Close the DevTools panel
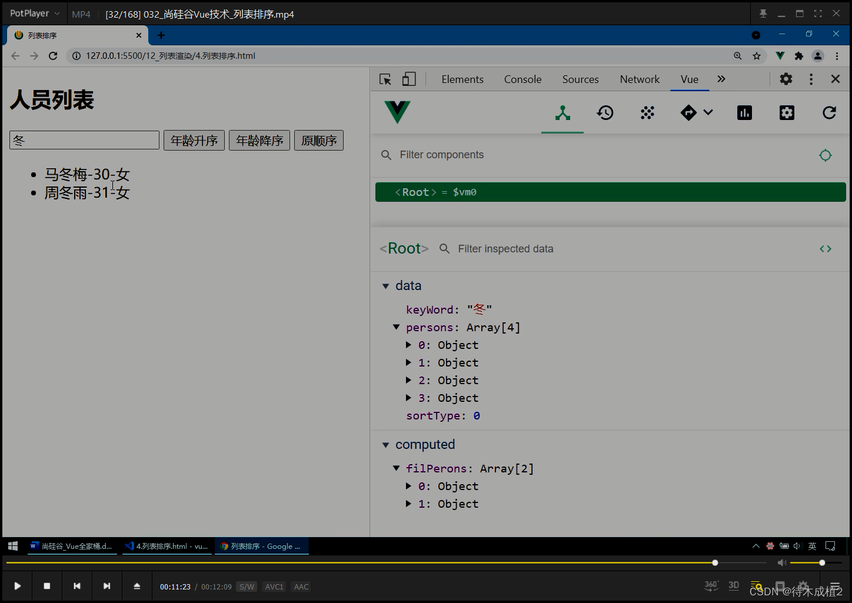The image size is (852, 603). click(x=835, y=79)
